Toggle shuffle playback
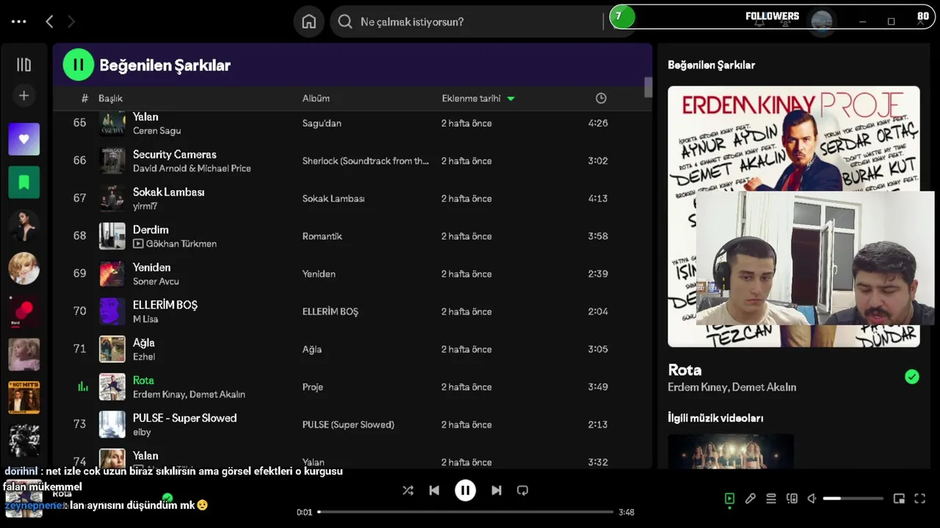 (408, 491)
